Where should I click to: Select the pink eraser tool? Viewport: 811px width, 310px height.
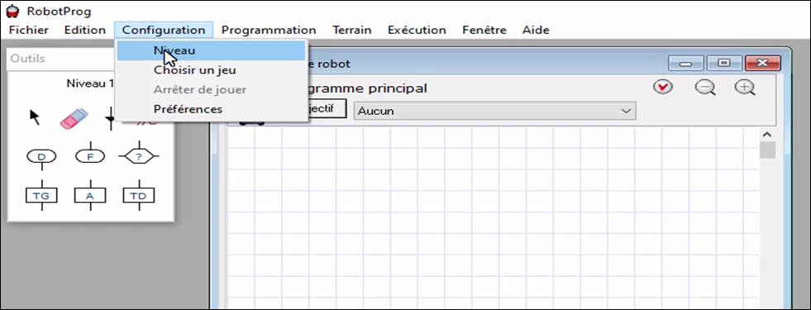pos(74,118)
